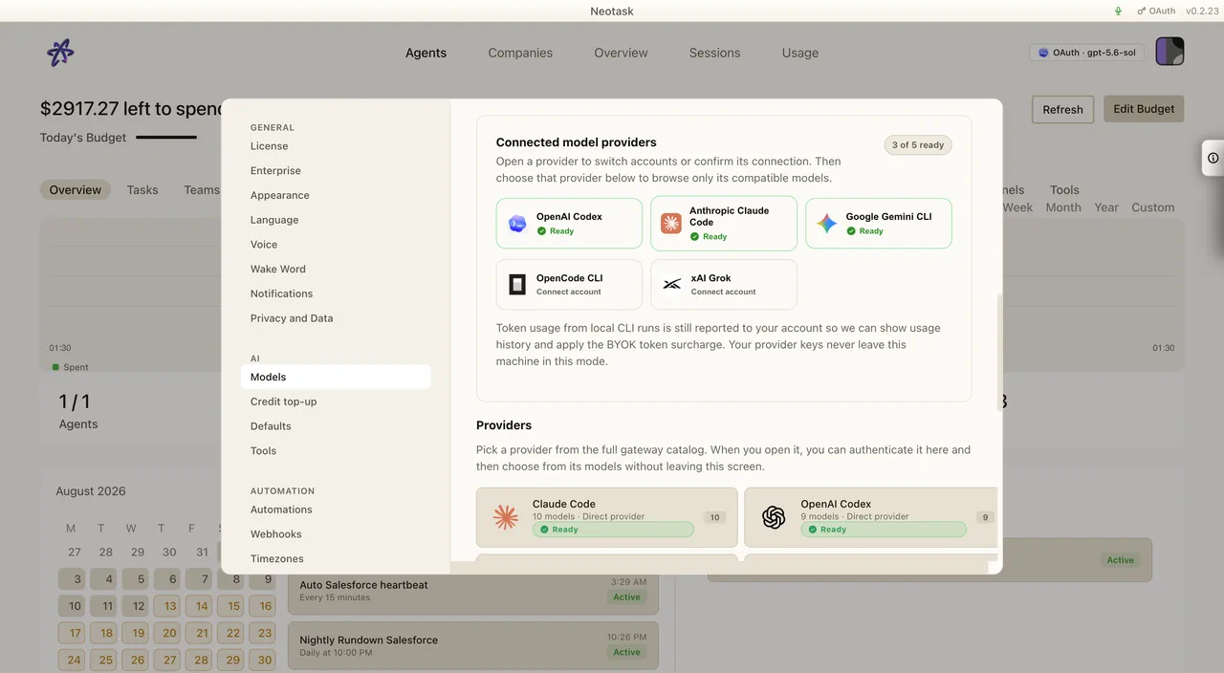Select the Tasks sub-tab
Image resolution: width=1224 pixels, height=673 pixels.
142,189
